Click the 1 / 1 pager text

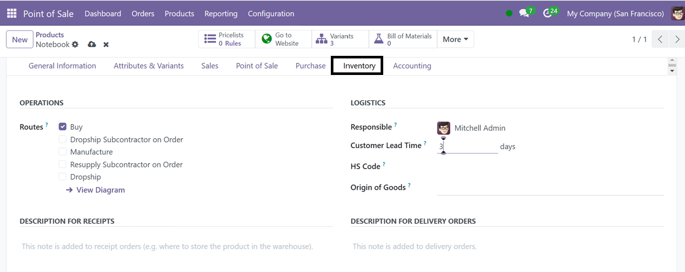[639, 39]
